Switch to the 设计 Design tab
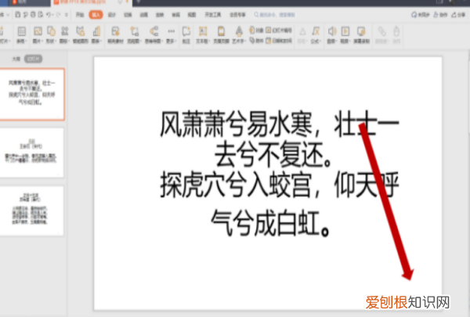470x317 pixels. tap(112, 15)
